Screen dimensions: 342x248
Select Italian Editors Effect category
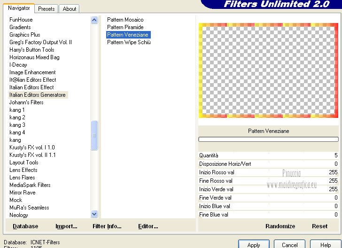31,87
